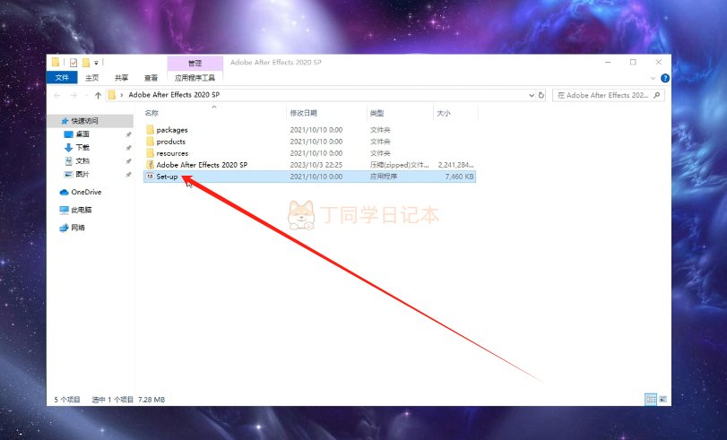Open 下载 in navigation pane
Viewport: 727px width, 440px height.
pos(82,148)
